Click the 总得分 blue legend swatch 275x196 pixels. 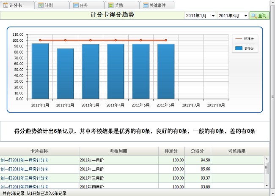(239, 48)
